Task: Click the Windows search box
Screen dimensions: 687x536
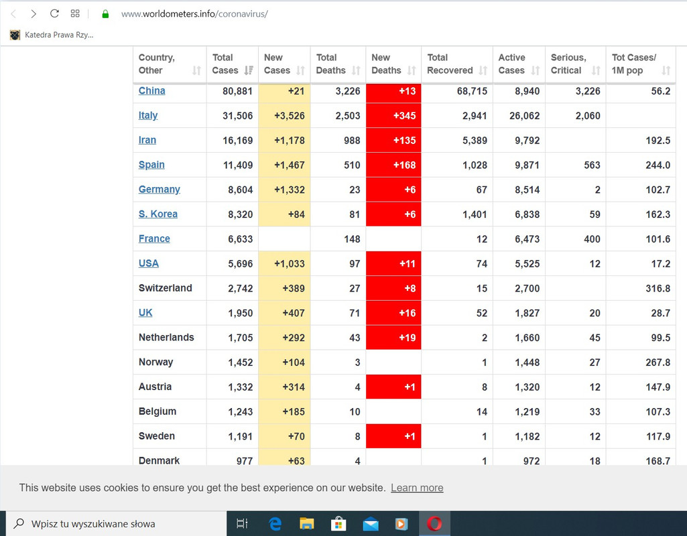Action: tap(116, 524)
